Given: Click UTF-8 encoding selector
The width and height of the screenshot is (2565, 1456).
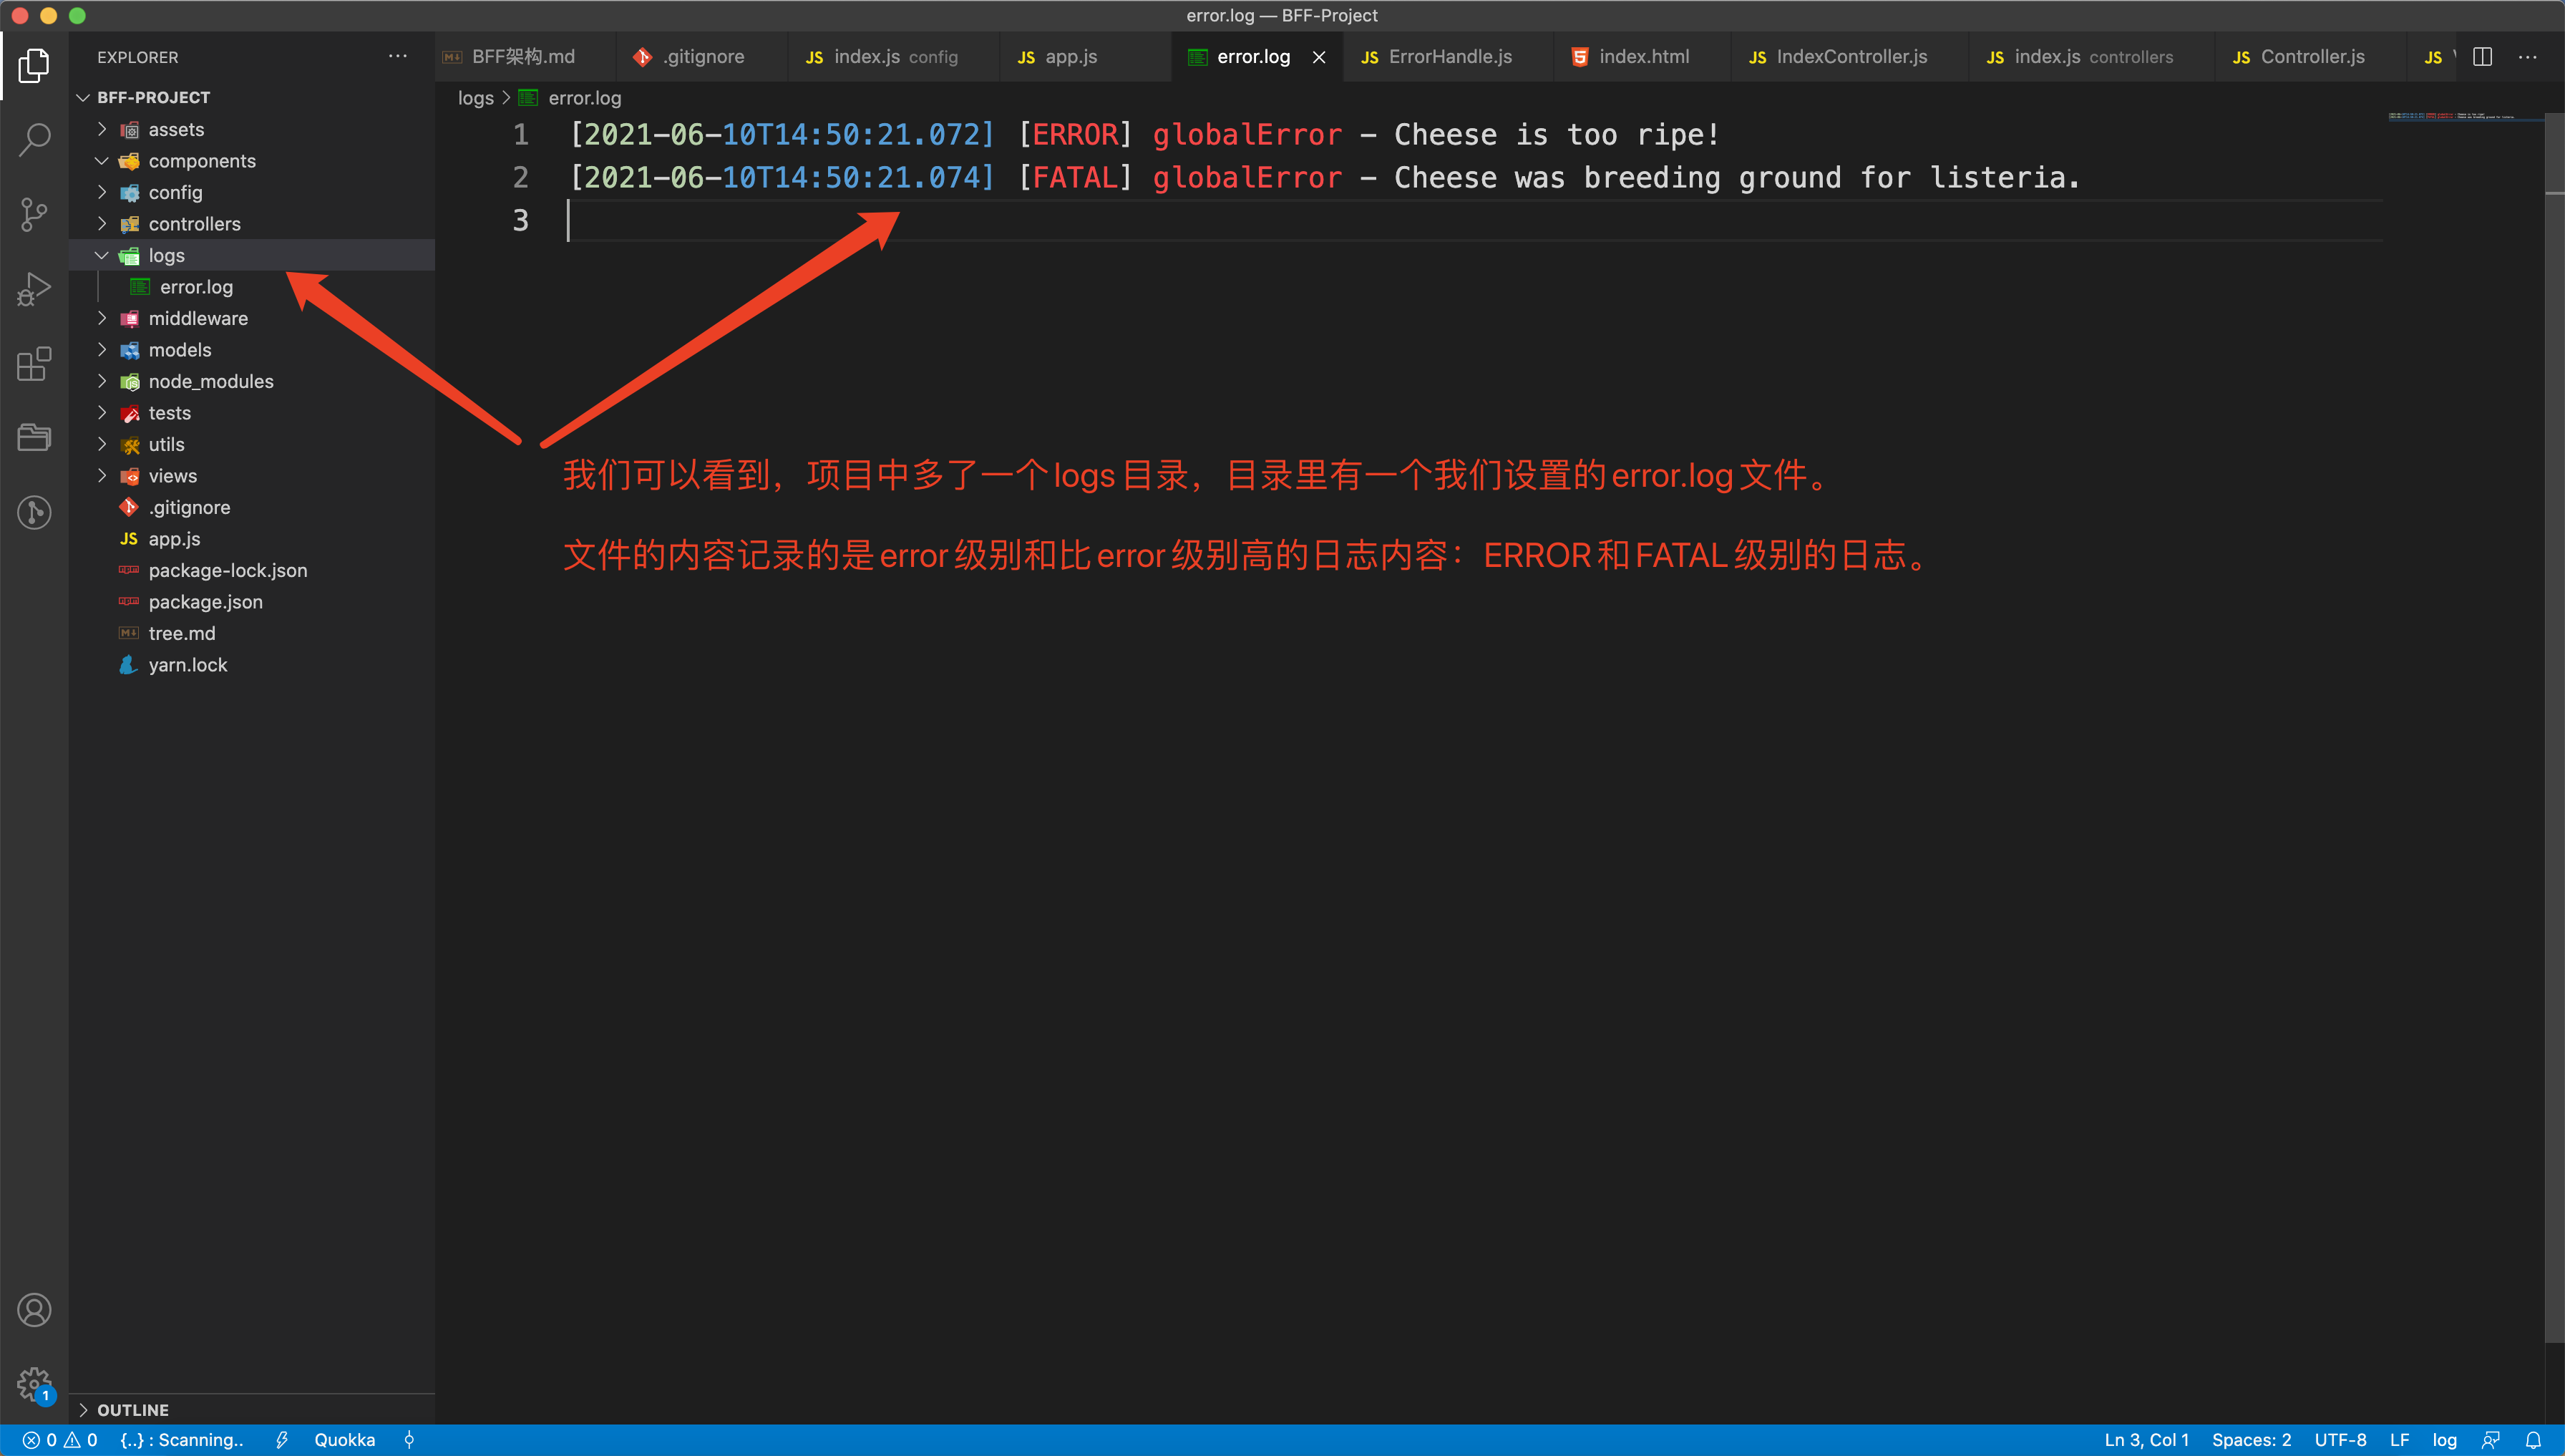Looking at the screenshot, I should point(2340,1440).
